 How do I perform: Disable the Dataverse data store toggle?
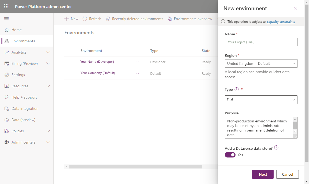click(230, 155)
